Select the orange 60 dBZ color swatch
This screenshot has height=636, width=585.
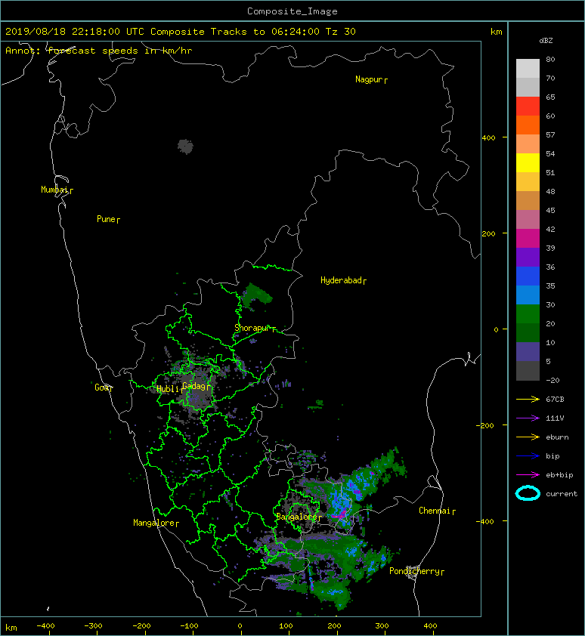528,125
